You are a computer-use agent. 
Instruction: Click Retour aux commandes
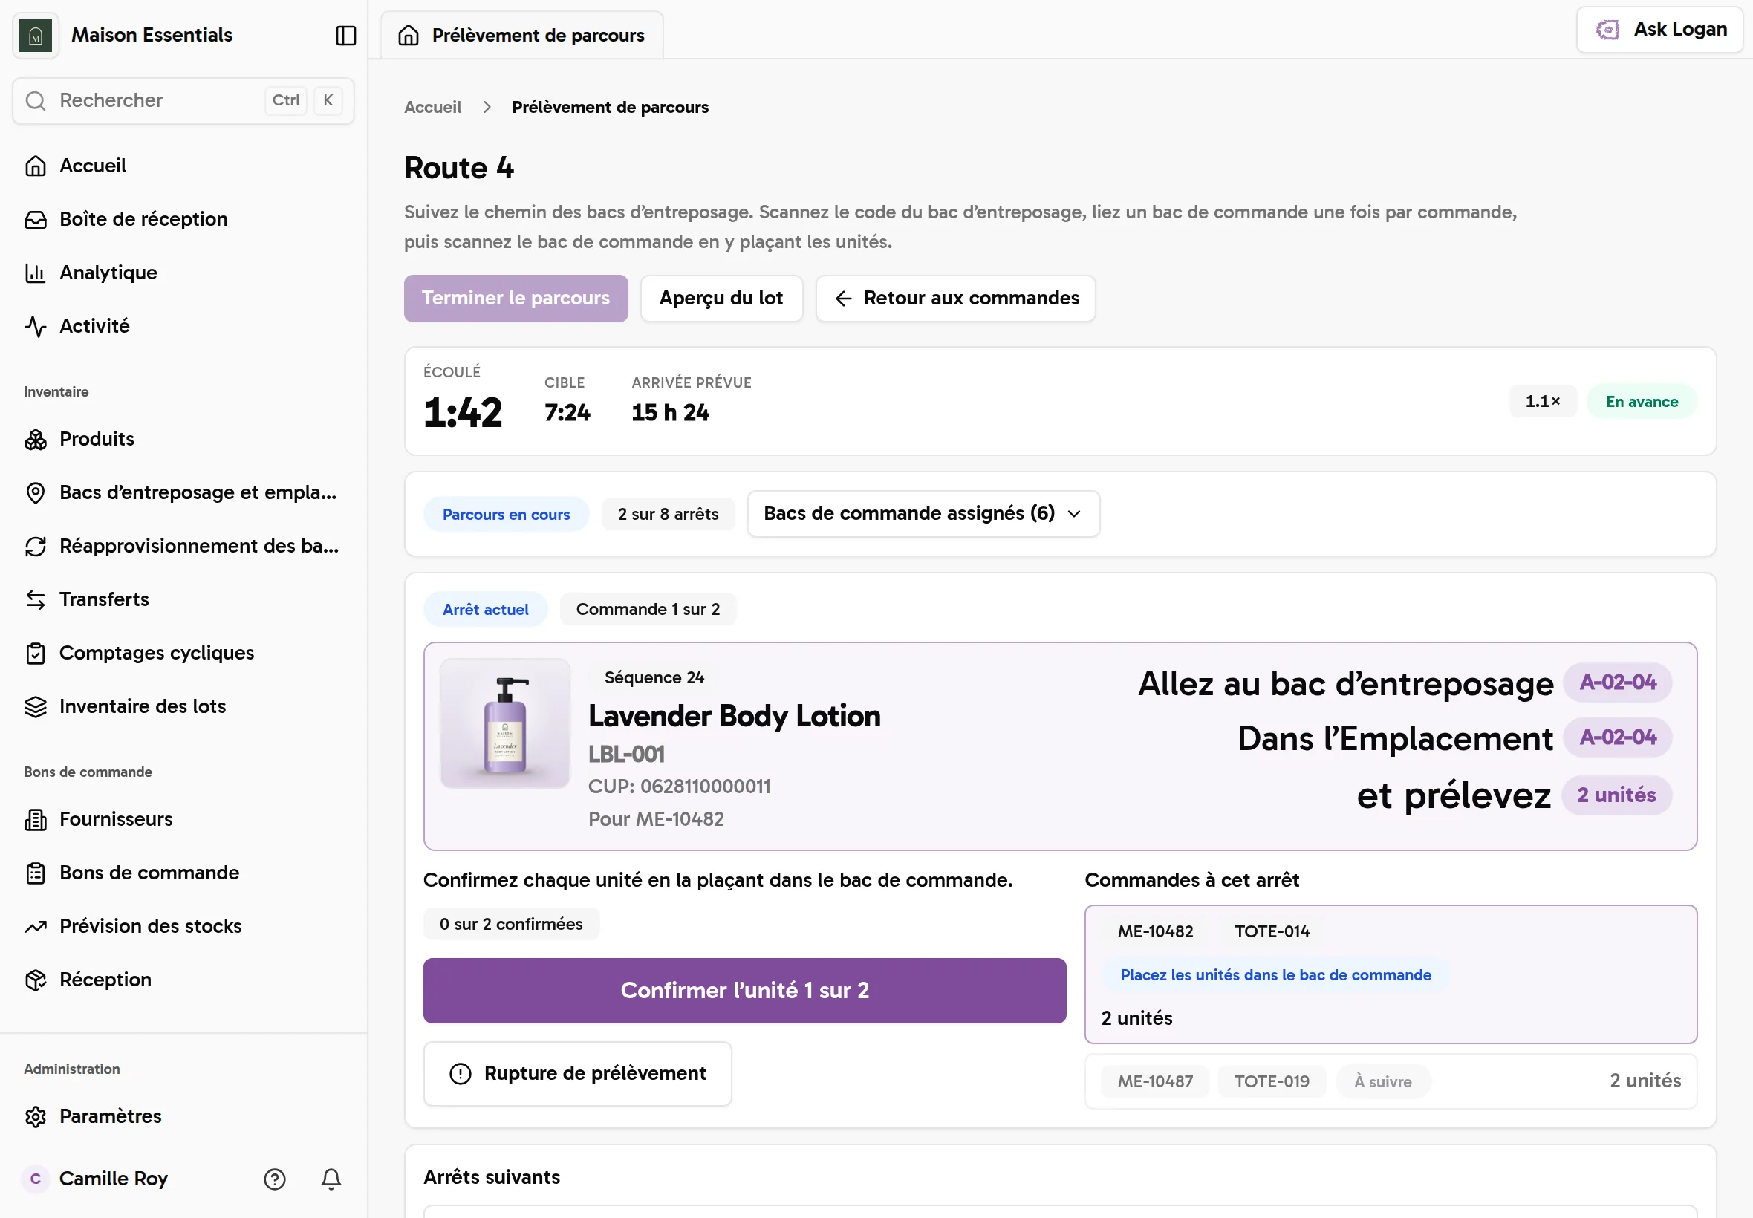coord(955,299)
